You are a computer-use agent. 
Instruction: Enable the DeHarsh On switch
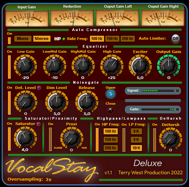click(155, 140)
